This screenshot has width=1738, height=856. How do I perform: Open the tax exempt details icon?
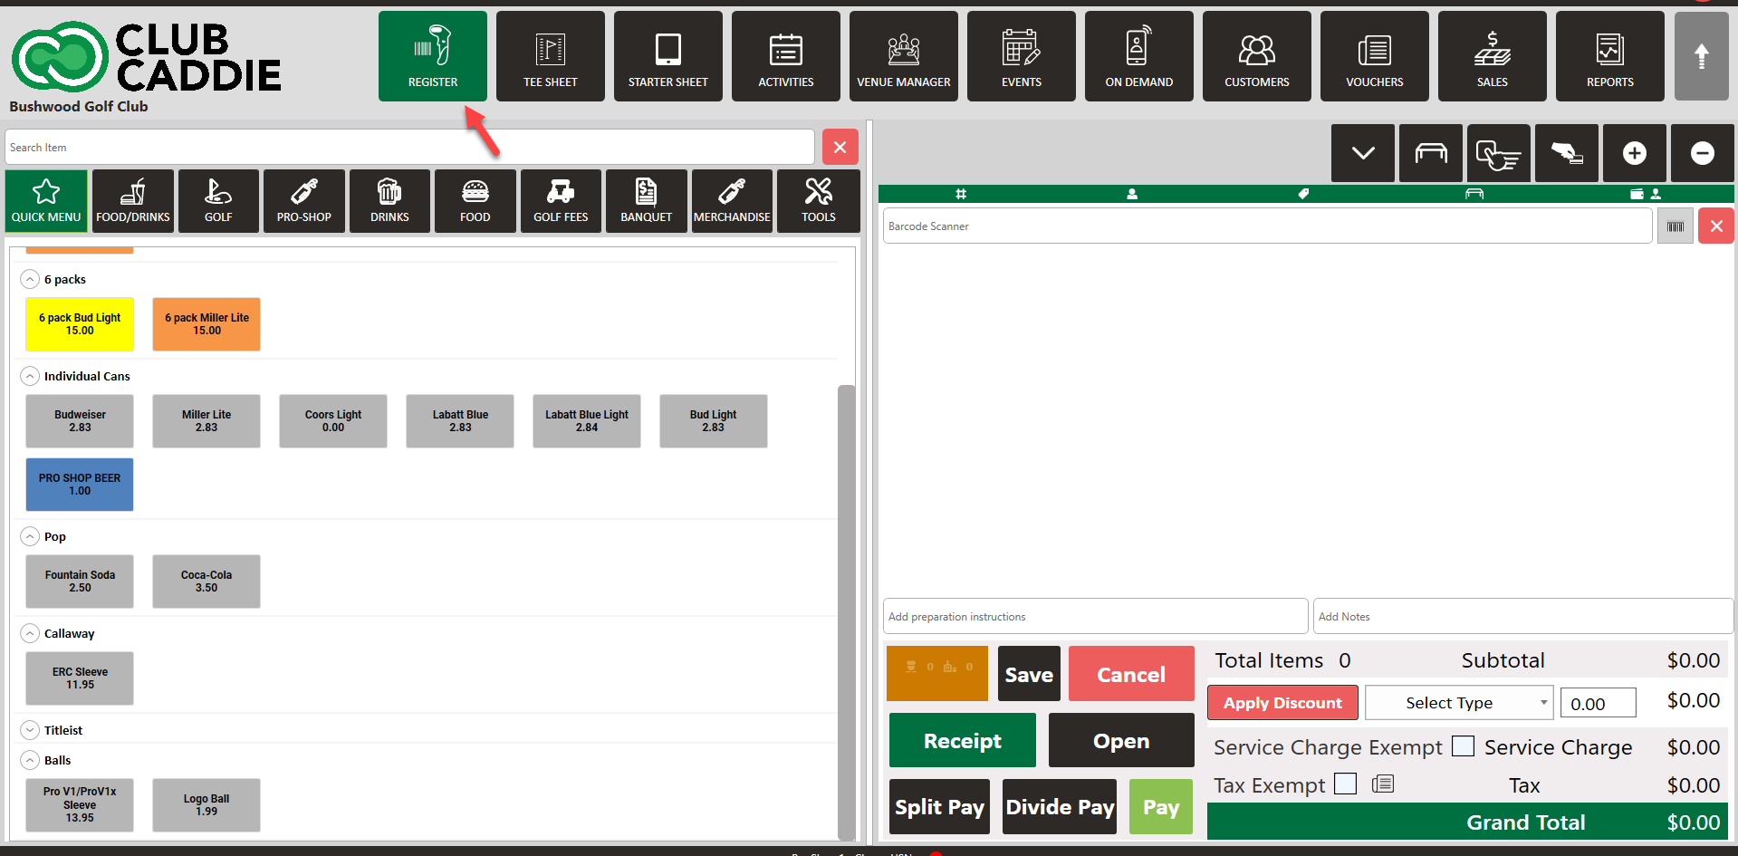pos(1382,784)
